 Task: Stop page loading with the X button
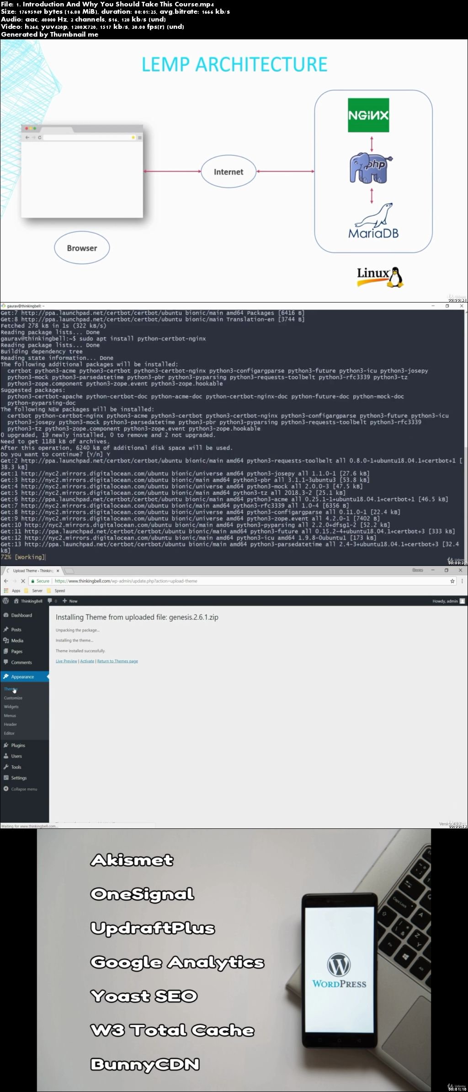(x=22, y=581)
